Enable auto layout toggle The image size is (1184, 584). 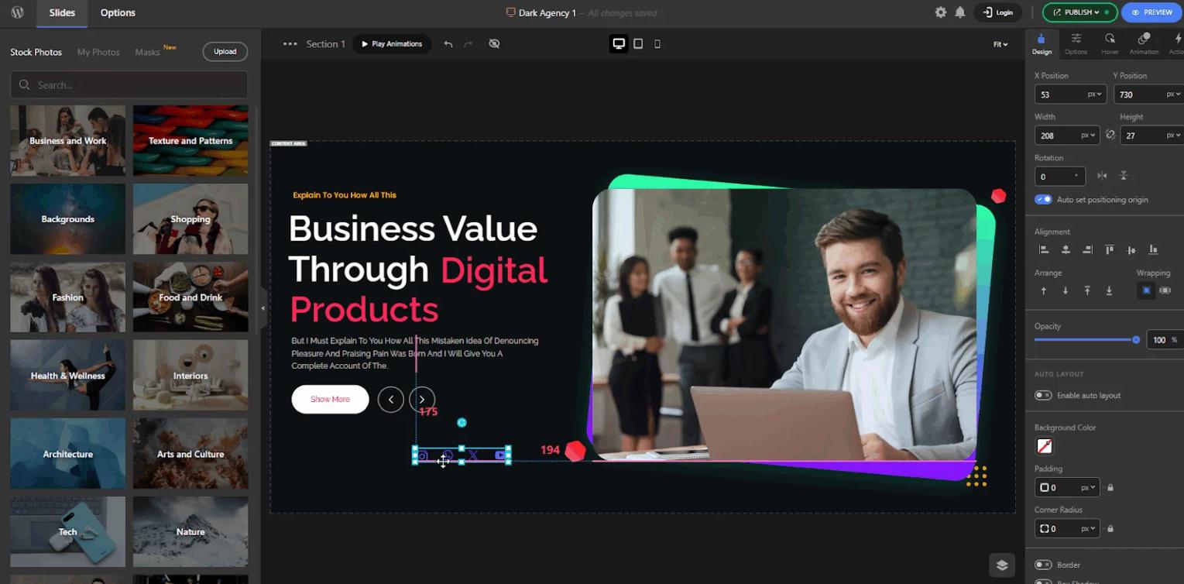click(x=1043, y=395)
